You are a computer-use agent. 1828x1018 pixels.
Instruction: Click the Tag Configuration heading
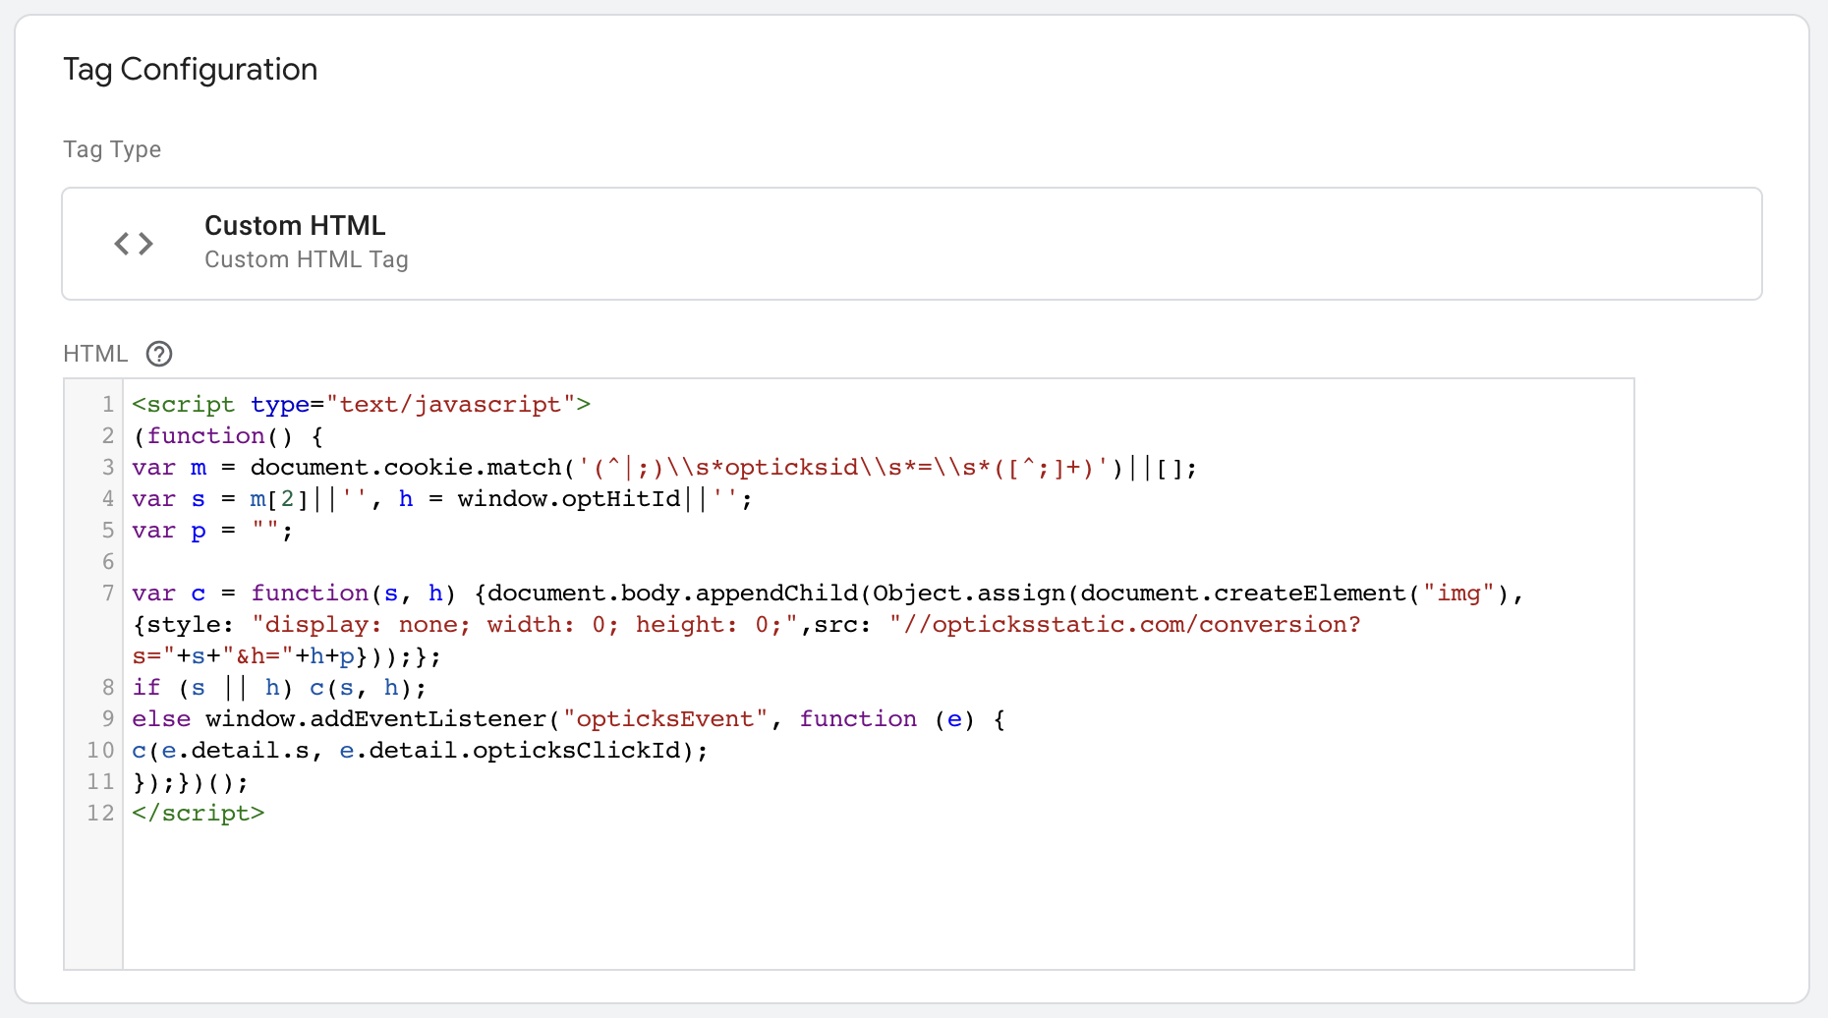tap(191, 70)
